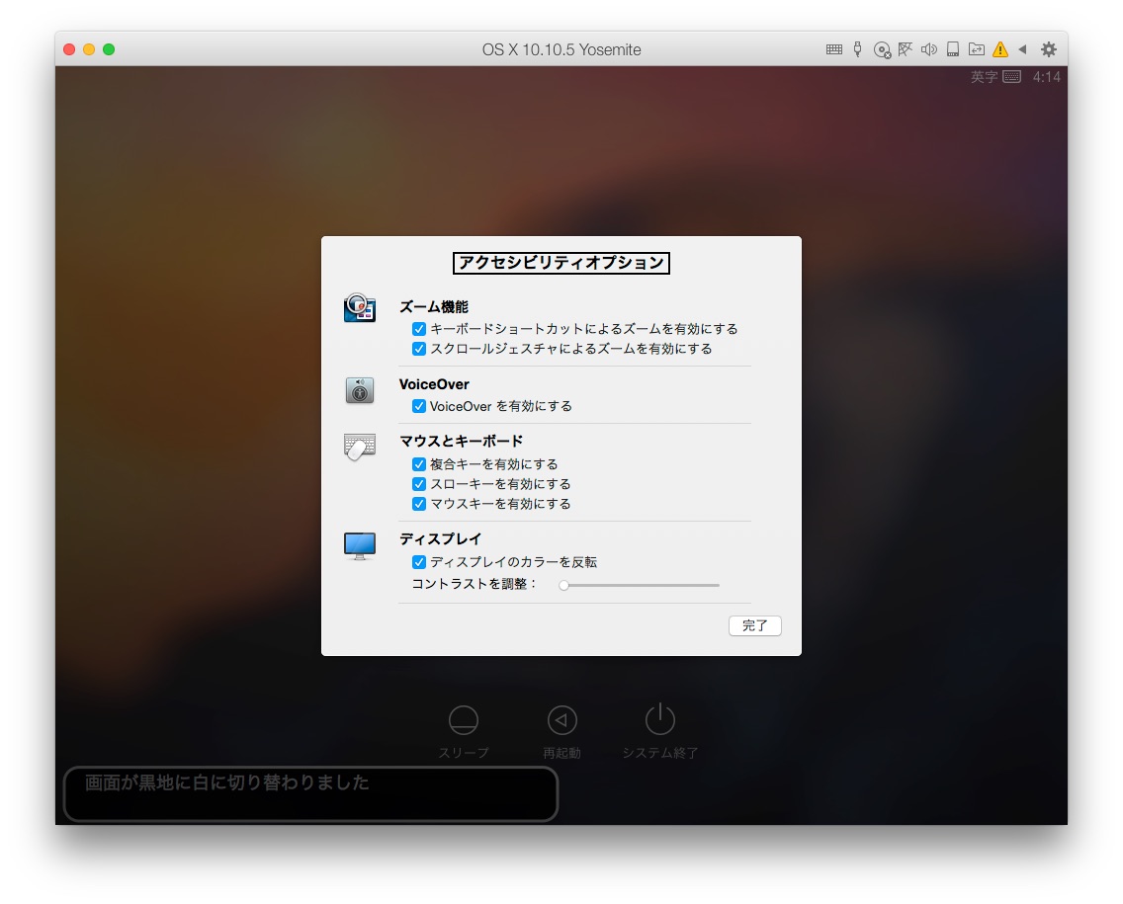The height and width of the screenshot is (904, 1123).
Task: Click the contrast adjustment slider knob
Action: coord(564,586)
